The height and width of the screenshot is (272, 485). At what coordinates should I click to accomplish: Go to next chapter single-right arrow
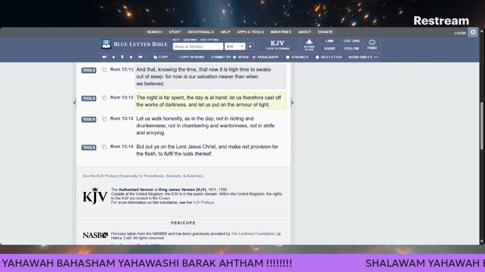point(131,57)
